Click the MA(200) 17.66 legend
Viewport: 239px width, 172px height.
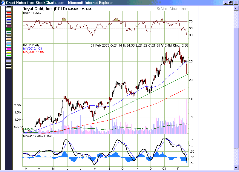[33, 52]
